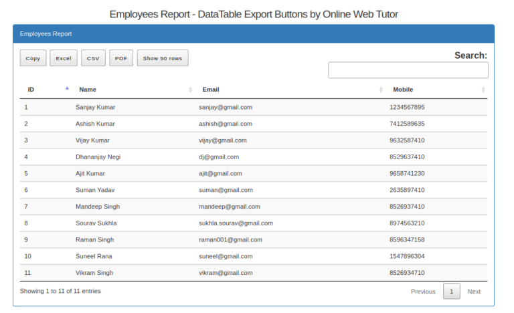514x313 pixels.
Task: Click mobile number 8529637410
Action: 407,156
